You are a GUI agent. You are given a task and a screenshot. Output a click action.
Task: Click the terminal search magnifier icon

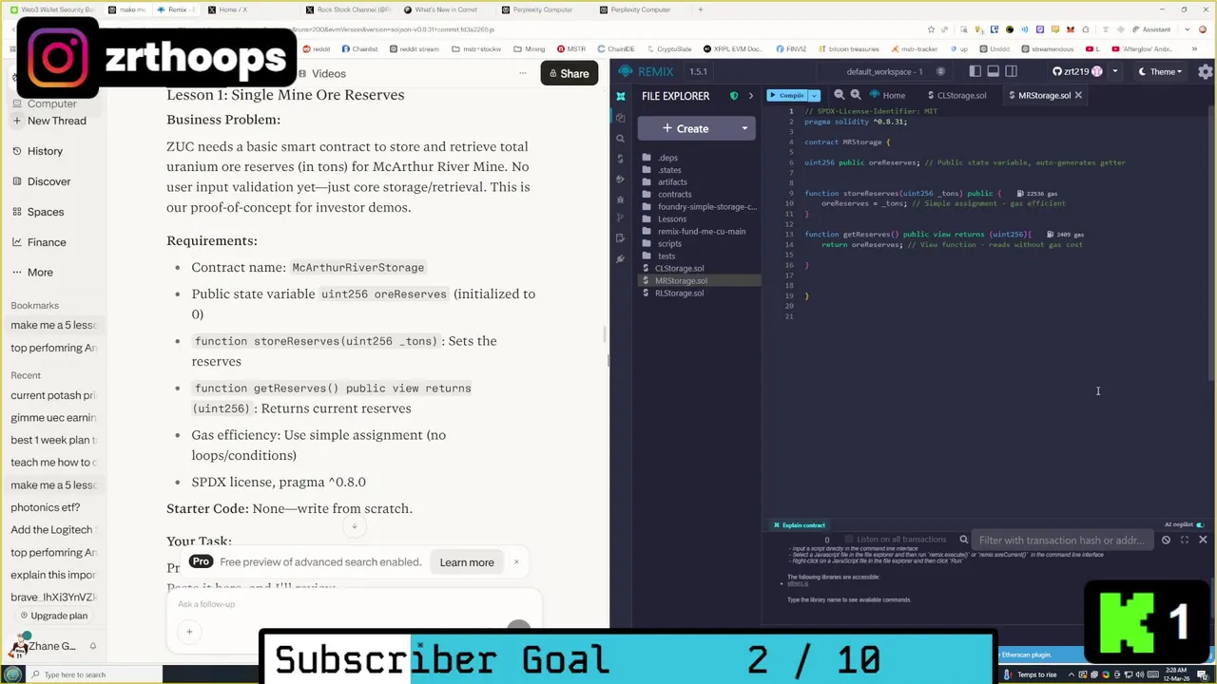[x=963, y=540]
